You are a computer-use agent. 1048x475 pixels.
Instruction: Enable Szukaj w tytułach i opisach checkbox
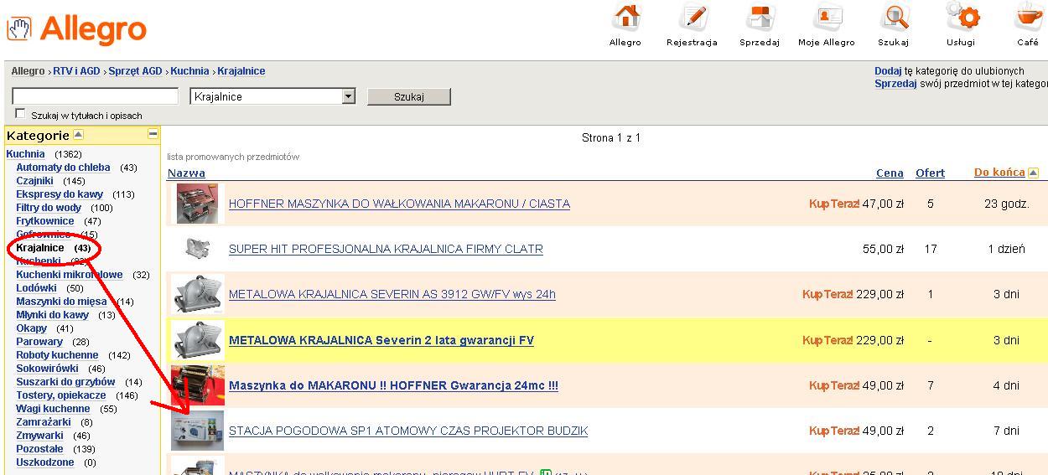[20, 114]
